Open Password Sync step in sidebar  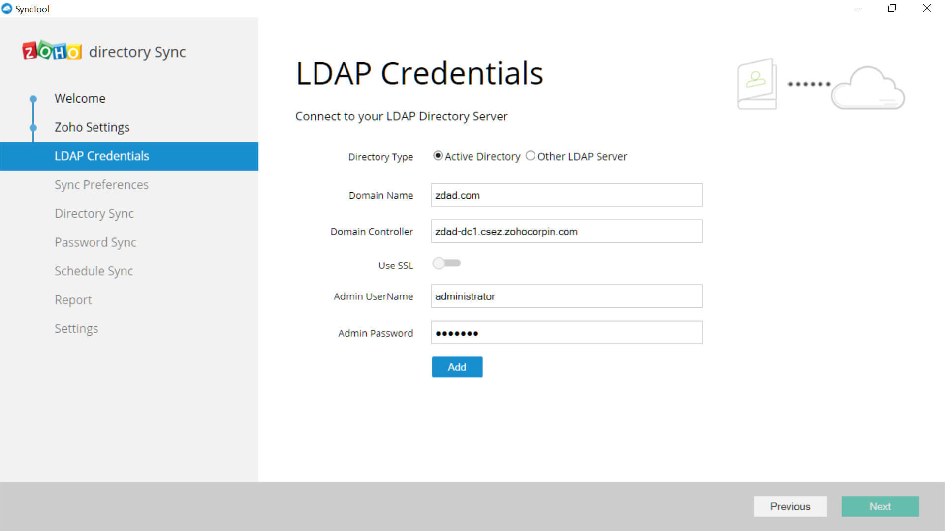tap(95, 242)
